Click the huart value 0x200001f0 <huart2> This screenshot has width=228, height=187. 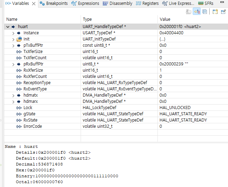(x=180, y=27)
